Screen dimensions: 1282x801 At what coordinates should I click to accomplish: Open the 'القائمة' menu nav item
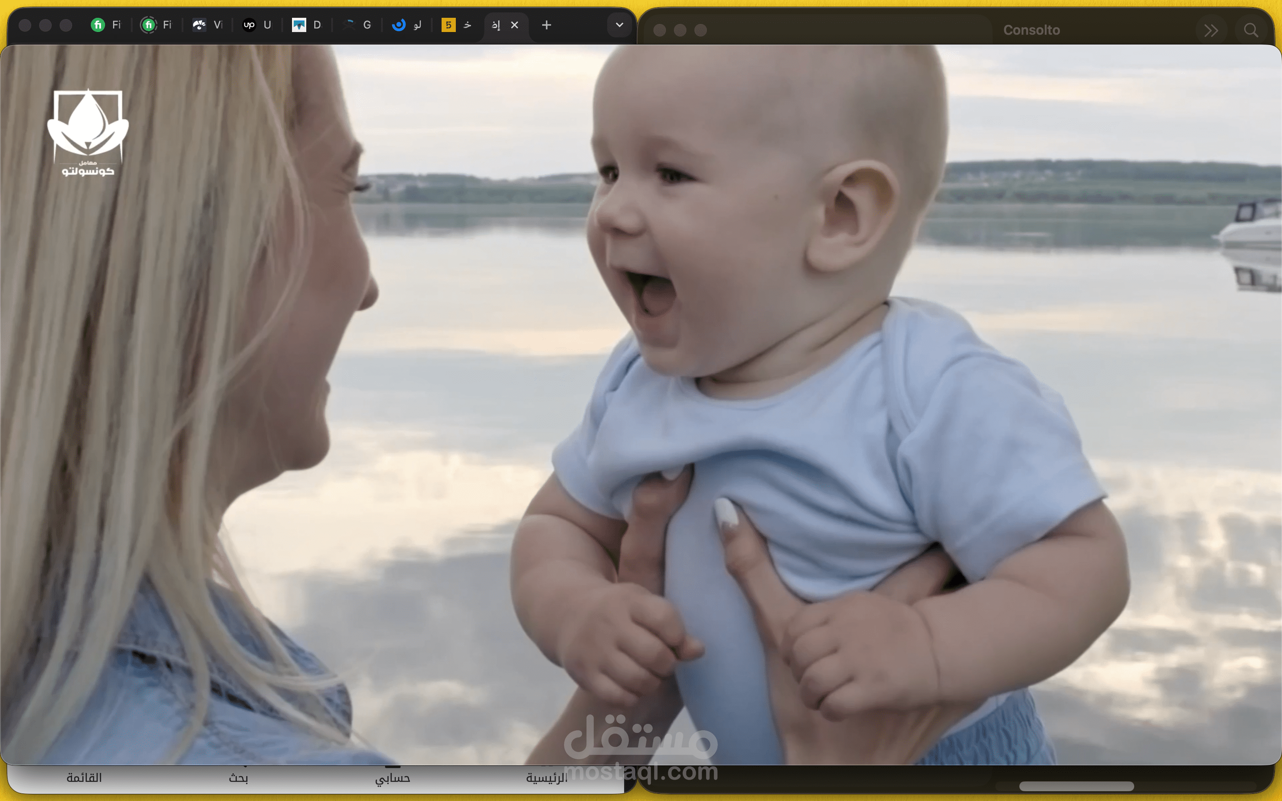pos(84,778)
